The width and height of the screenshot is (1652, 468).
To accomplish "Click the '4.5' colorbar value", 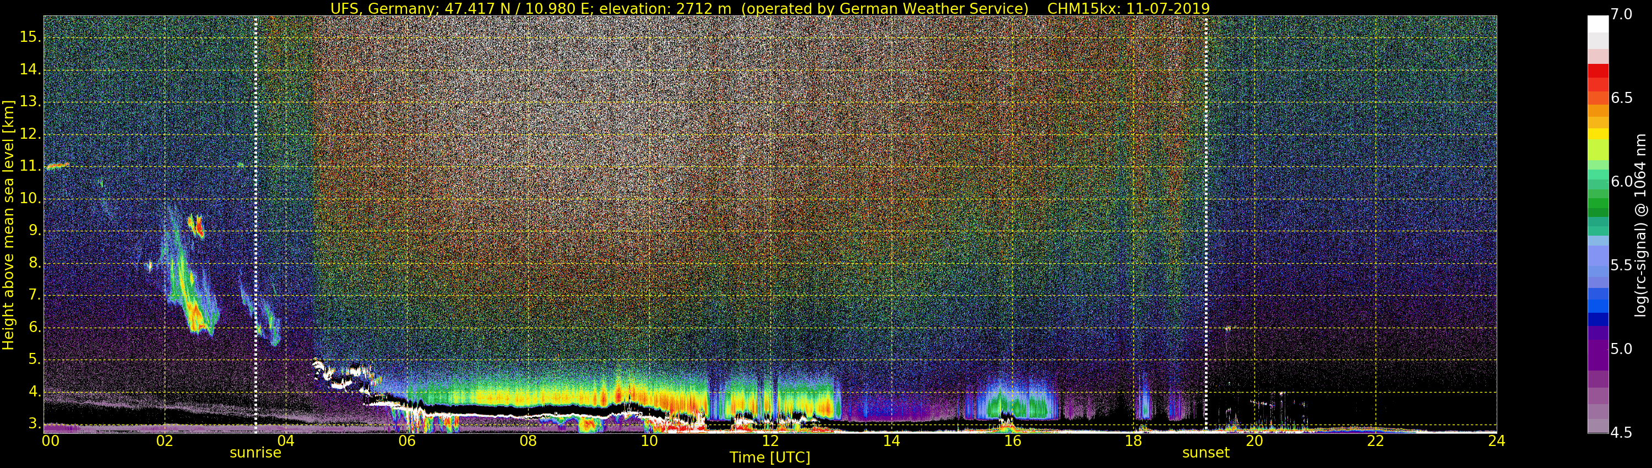I will click(1621, 432).
